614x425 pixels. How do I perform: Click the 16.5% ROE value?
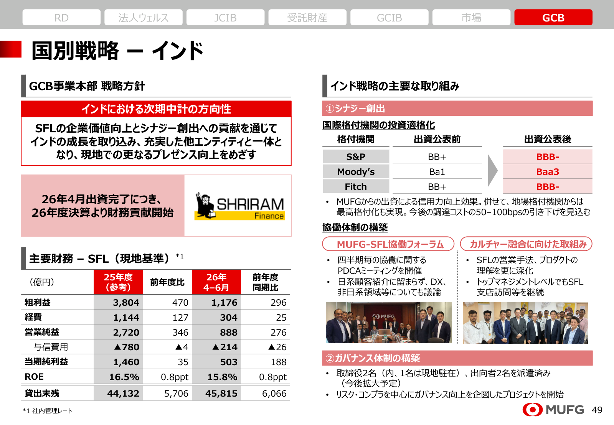point(124,377)
